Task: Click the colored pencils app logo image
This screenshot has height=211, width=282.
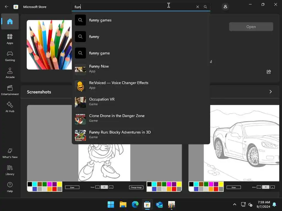Action: pos(49,45)
